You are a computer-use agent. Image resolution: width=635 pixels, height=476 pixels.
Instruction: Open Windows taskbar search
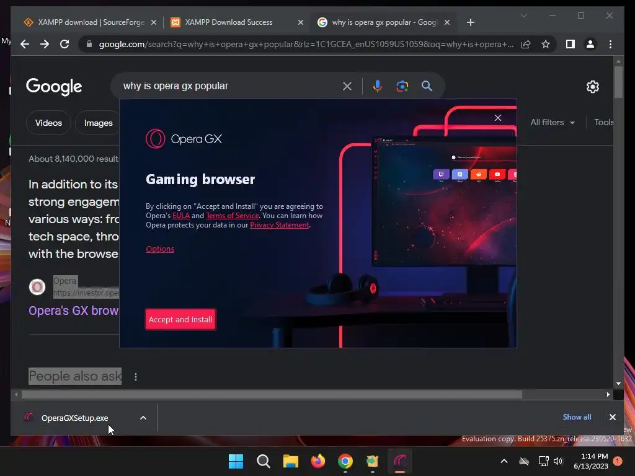[263, 461]
